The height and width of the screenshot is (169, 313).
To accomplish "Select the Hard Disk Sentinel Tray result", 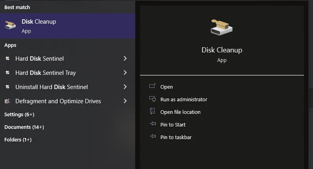I will 67,72.
